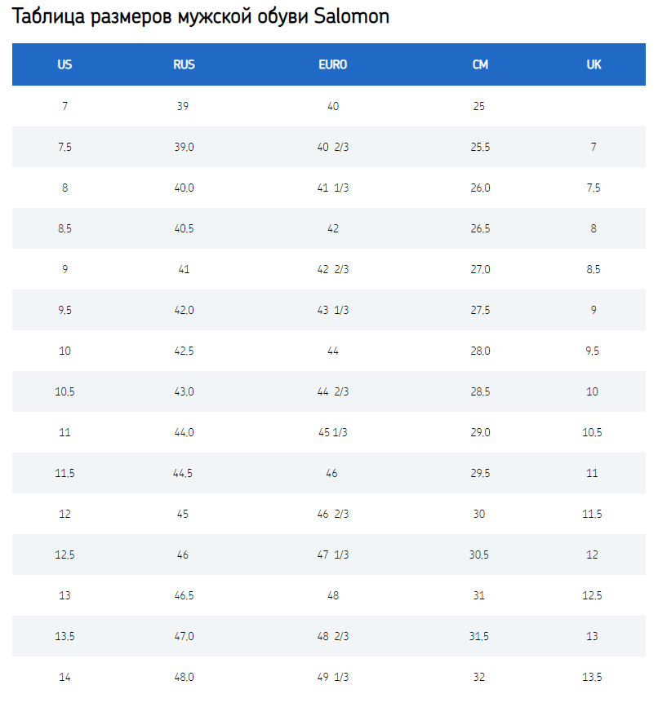Select the UK column header
Viewport: 658px width, 707px height.
point(594,65)
